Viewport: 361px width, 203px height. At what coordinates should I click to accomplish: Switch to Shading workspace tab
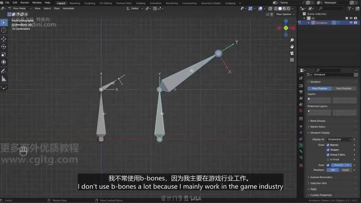pyautogui.click(x=140, y=3)
